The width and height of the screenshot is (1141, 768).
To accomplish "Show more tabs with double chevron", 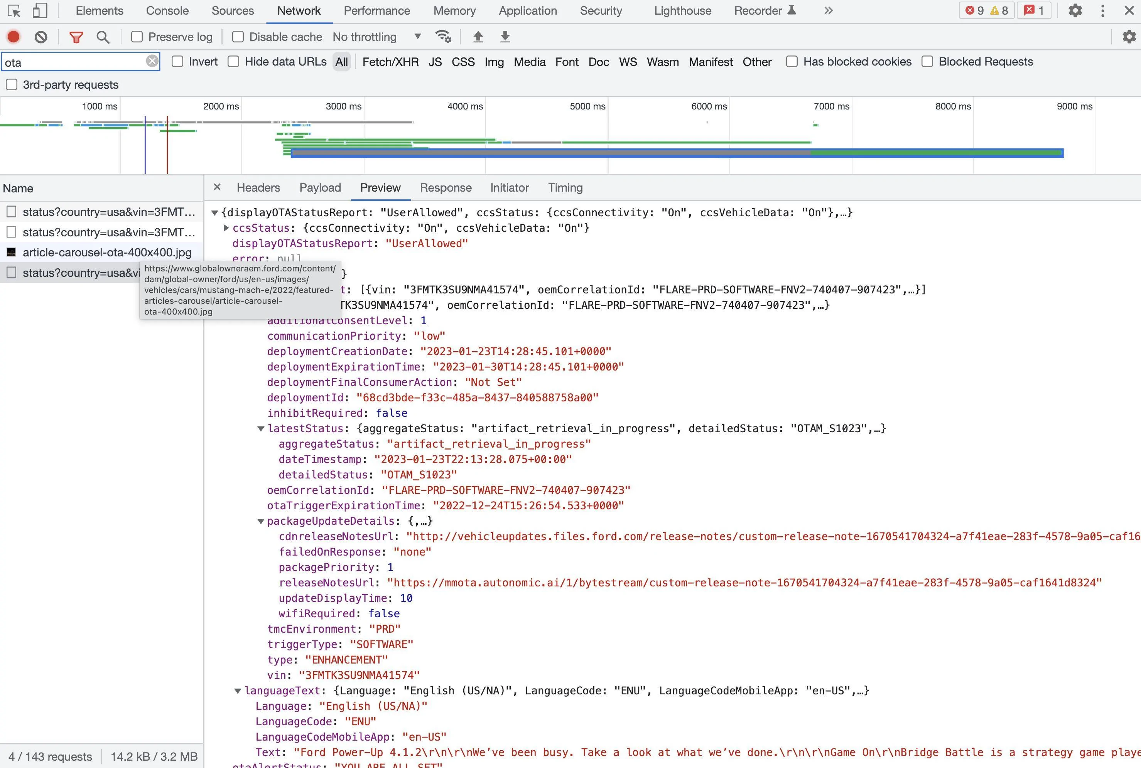I will pyautogui.click(x=829, y=11).
